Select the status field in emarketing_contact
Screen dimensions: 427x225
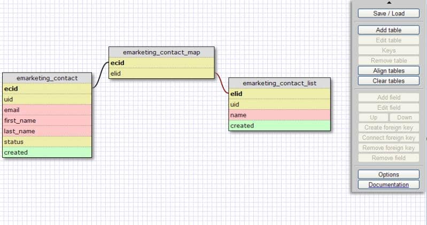tap(47, 142)
